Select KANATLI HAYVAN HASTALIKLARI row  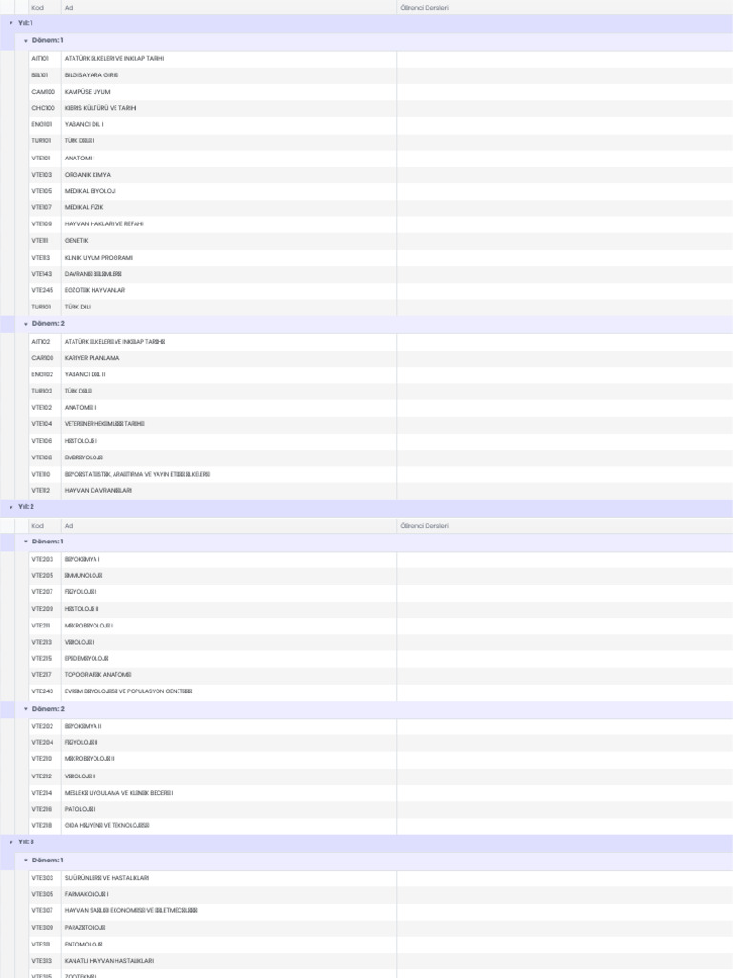380,961
